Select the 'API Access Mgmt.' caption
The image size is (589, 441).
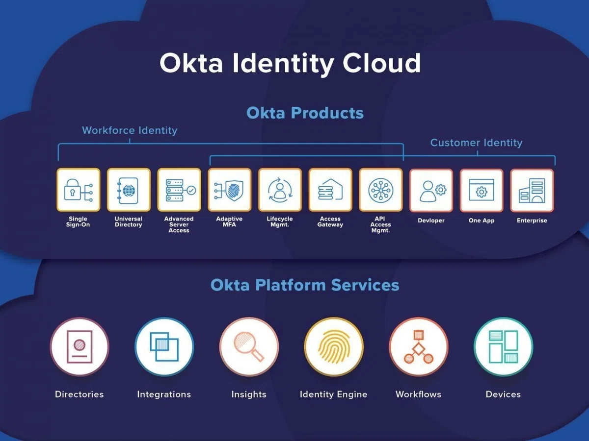[380, 224]
